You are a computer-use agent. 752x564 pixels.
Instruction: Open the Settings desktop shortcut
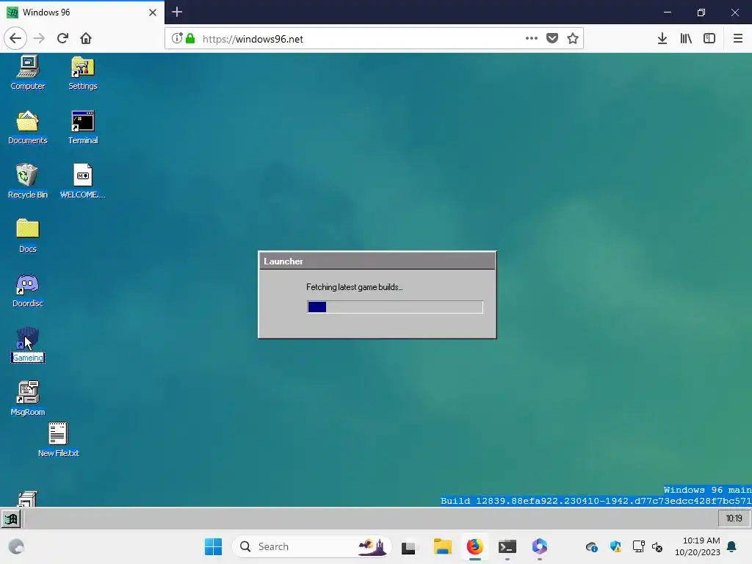coord(82,73)
